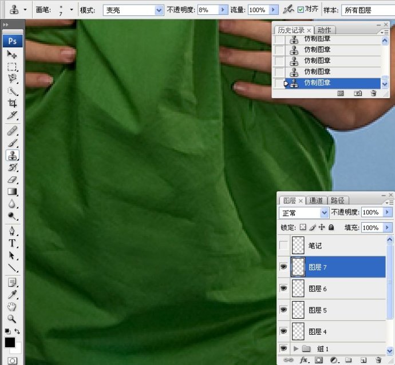Create new document from current state

tap(341, 93)
